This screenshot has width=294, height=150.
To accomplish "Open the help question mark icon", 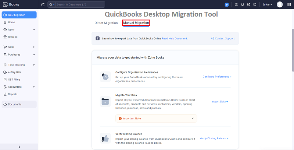I will coord(255,4).
